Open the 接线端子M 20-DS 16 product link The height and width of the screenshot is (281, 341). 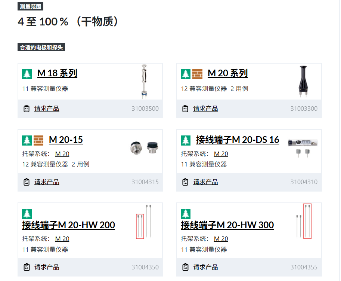(x=238, y=140)
